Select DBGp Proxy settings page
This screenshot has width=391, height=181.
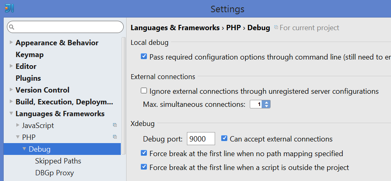coord(54,173)
